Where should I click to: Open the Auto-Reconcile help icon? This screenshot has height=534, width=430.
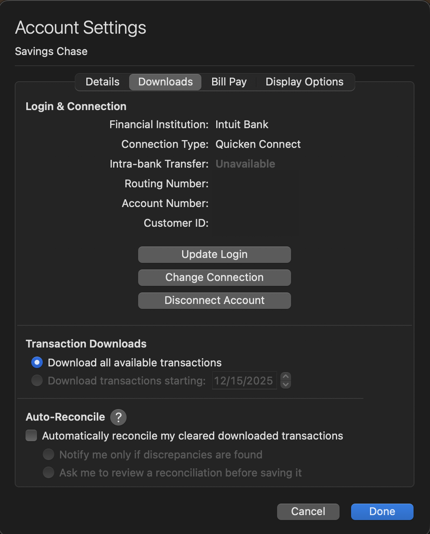click(x=118, y=417)
